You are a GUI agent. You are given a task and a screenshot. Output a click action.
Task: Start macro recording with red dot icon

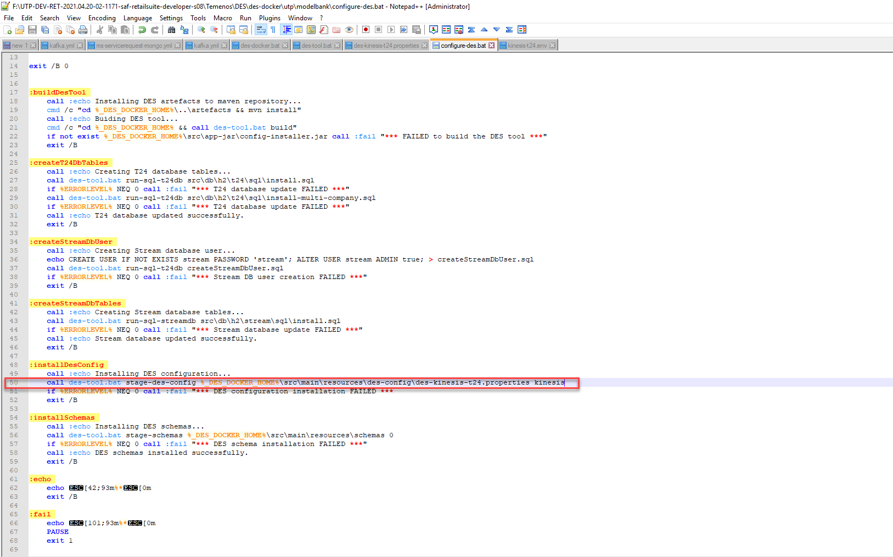click(366, 30)
